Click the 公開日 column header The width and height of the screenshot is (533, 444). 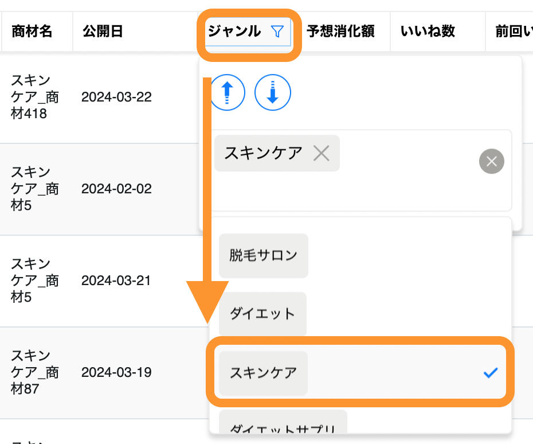pyautogui.click(x=103, y=31)
